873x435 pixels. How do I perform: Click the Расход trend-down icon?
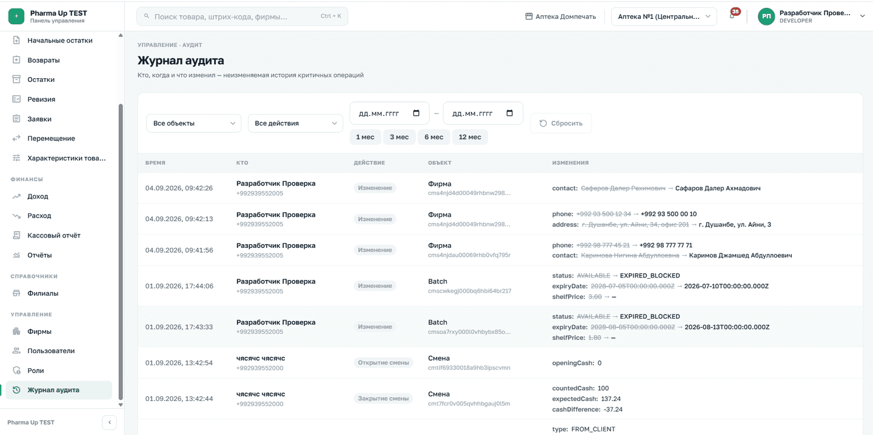click(16, 216)
